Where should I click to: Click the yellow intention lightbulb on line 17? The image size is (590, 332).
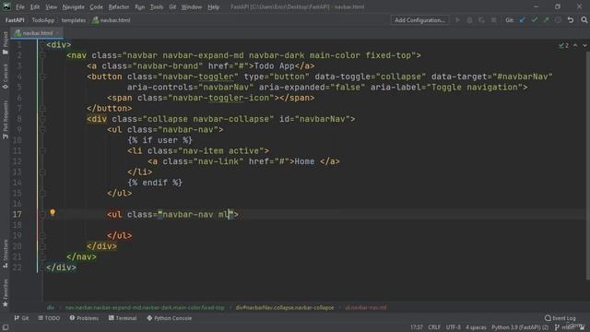pyautogui.click(x=53, y=213)
